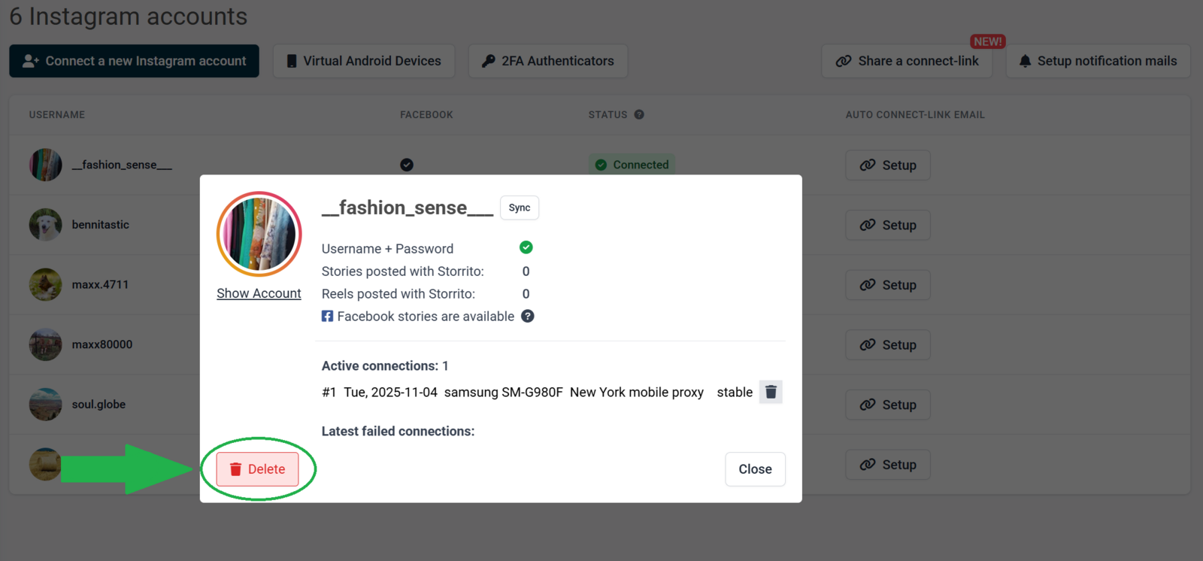The width and height of the screenshot is (1203, 561).
Task: Remove connection #1 with trash icon
Action: click(771, 392)
